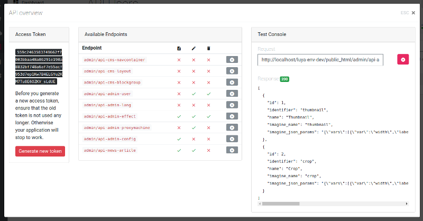Click the API overview dialog title
This screenshot has height=221, width=423.
(x=25, y=13)
